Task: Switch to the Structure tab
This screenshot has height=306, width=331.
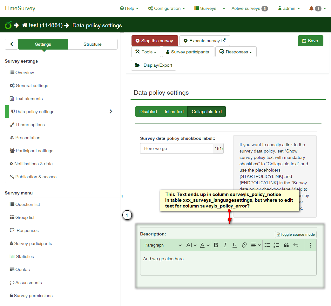Action: [x=92, y=44]
